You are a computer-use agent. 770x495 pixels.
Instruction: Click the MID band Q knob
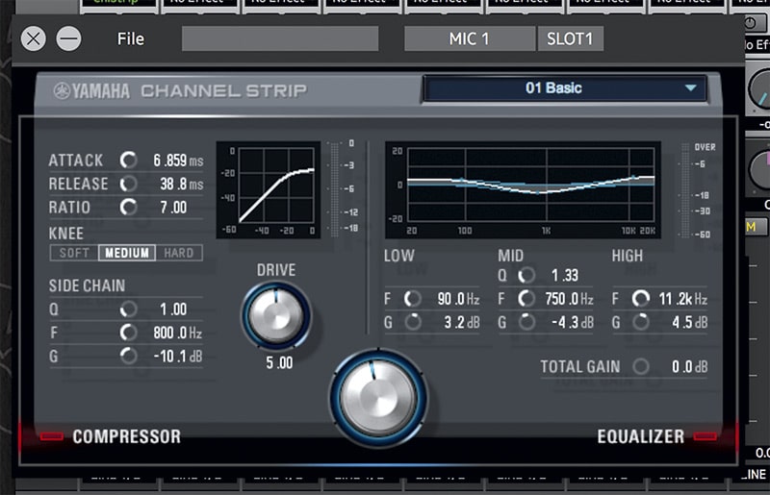tap(526, 275)
